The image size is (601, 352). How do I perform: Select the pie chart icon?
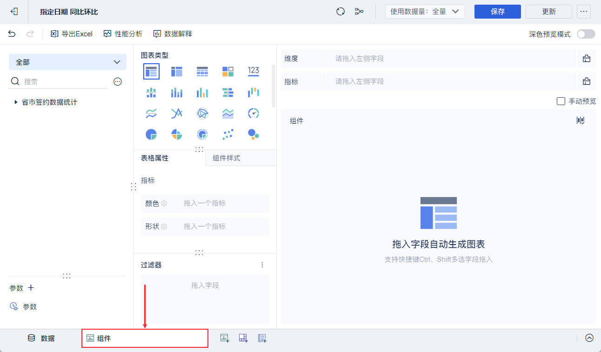point(151,134)
